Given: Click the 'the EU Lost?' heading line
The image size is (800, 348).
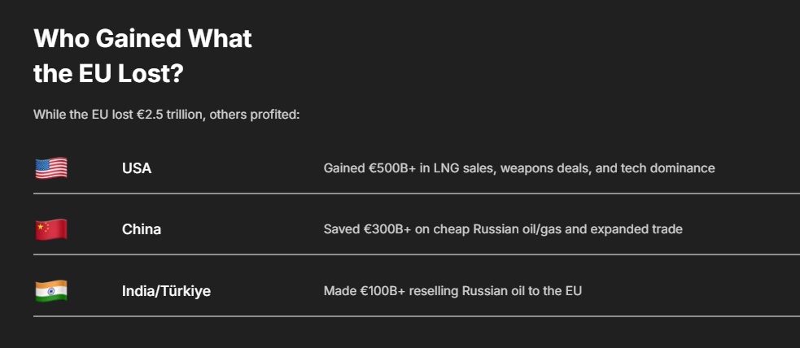Looking at the screenshot, I should pyautogui.click(x=108, y=74).
